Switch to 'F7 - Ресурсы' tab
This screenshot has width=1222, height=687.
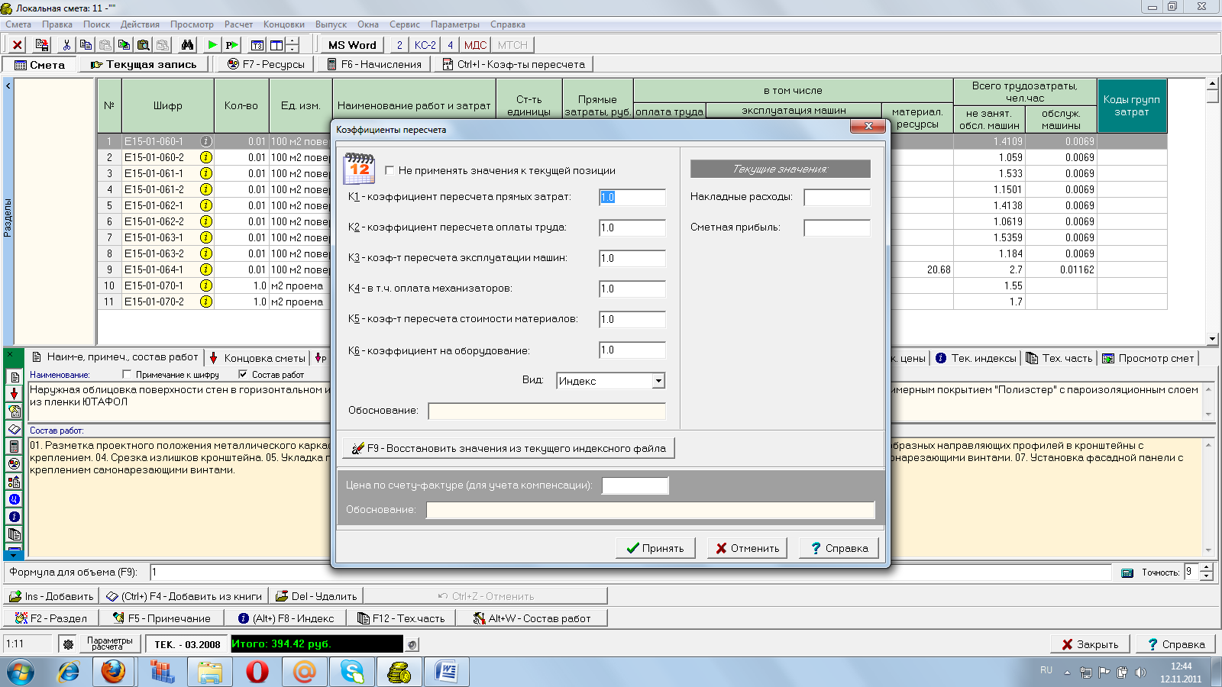(x=266, y=65)
